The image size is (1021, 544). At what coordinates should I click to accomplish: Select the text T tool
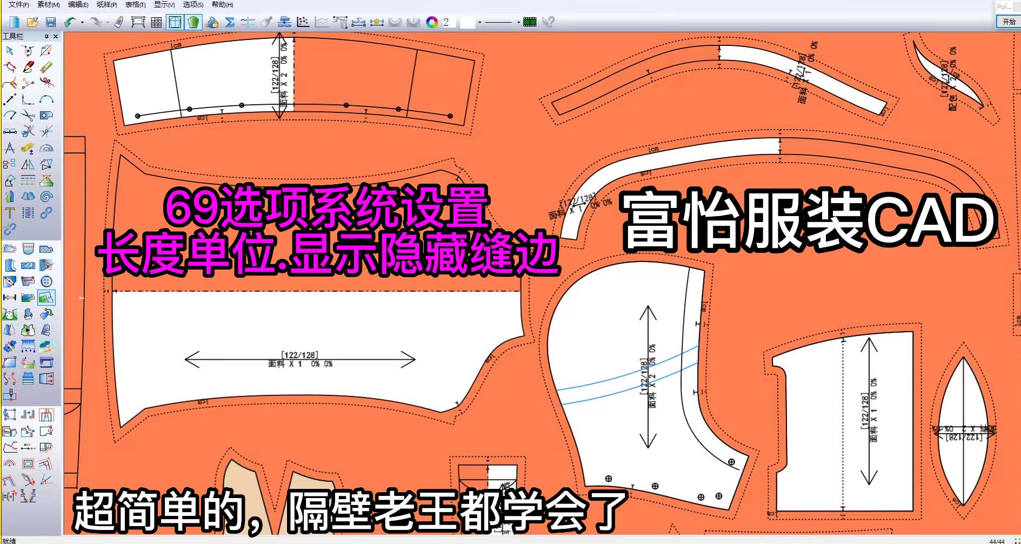click(x=10, y=213)
